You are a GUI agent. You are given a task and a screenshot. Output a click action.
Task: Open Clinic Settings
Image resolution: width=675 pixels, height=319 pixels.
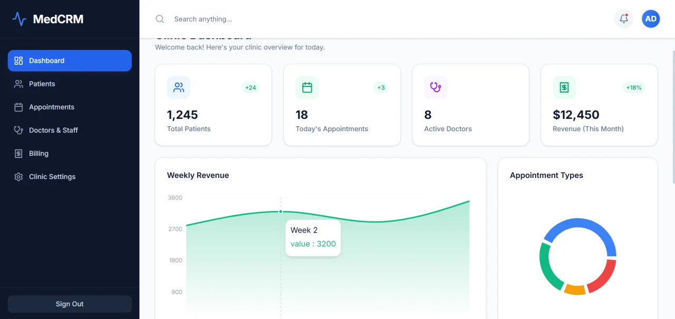[70, 176]
